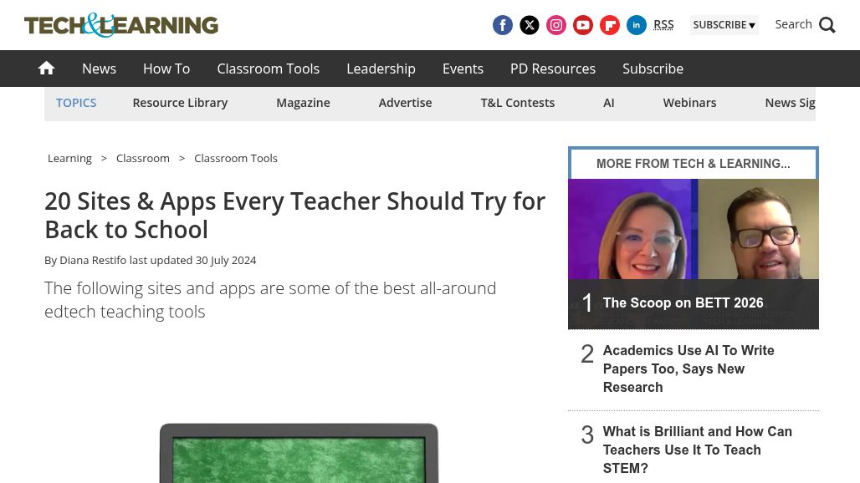This screenshot has width=860, height=483.
Task: Open the News menu item
Action: click(99, 69)
